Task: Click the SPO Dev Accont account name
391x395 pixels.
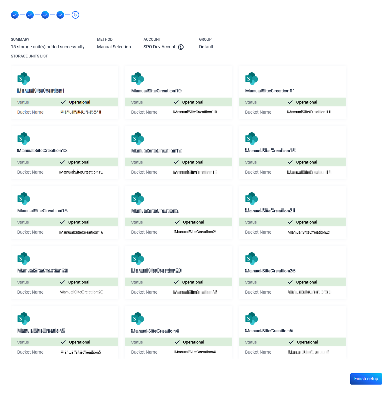Action: tap(159, 47)
